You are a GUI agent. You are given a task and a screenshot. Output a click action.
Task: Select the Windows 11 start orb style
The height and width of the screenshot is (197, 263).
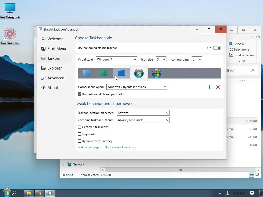[x=86, y=73]
